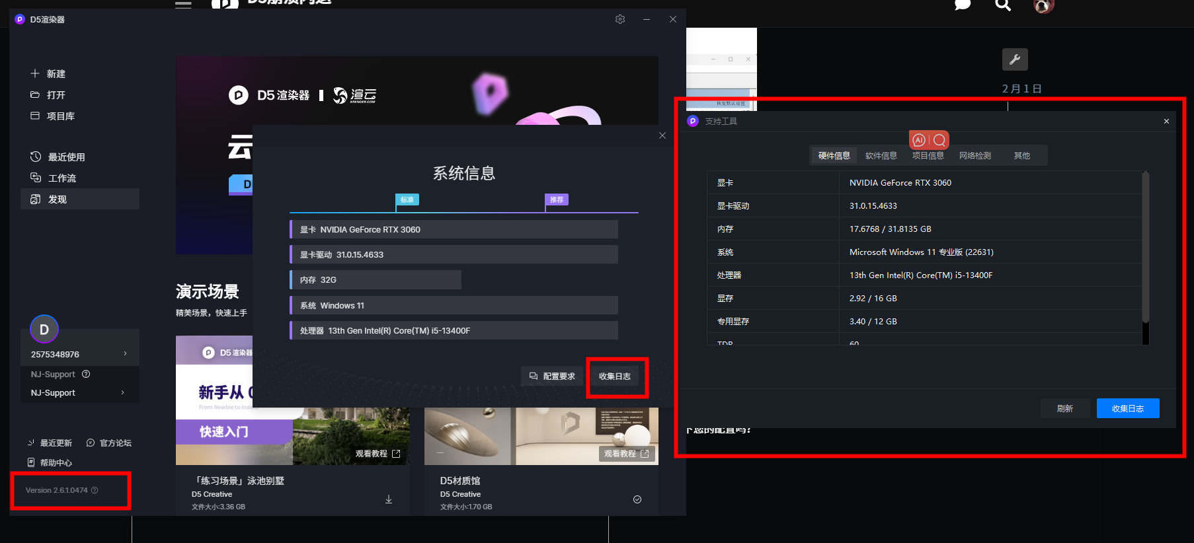Click the 文件大小:3.36 GB text
The height and width of the screenshot is (543, 1194).
pyautogui.click(x=218, y=507)
